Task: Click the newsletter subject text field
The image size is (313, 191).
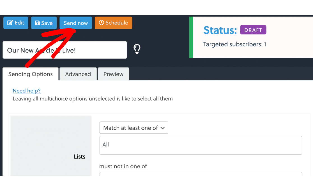Action: [65, 50]
